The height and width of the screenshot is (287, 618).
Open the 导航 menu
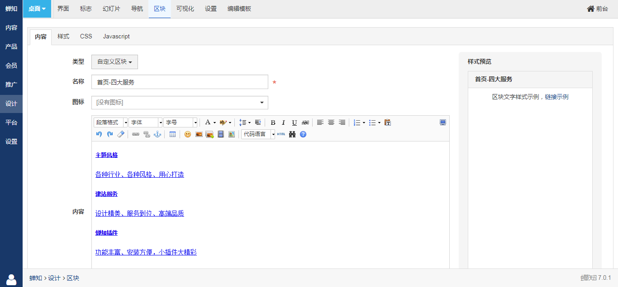pyautogui.click(x=137, y=9)
